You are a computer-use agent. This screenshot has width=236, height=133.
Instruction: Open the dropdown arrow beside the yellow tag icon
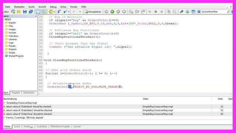pyautogui.click(x=54, y=12)
